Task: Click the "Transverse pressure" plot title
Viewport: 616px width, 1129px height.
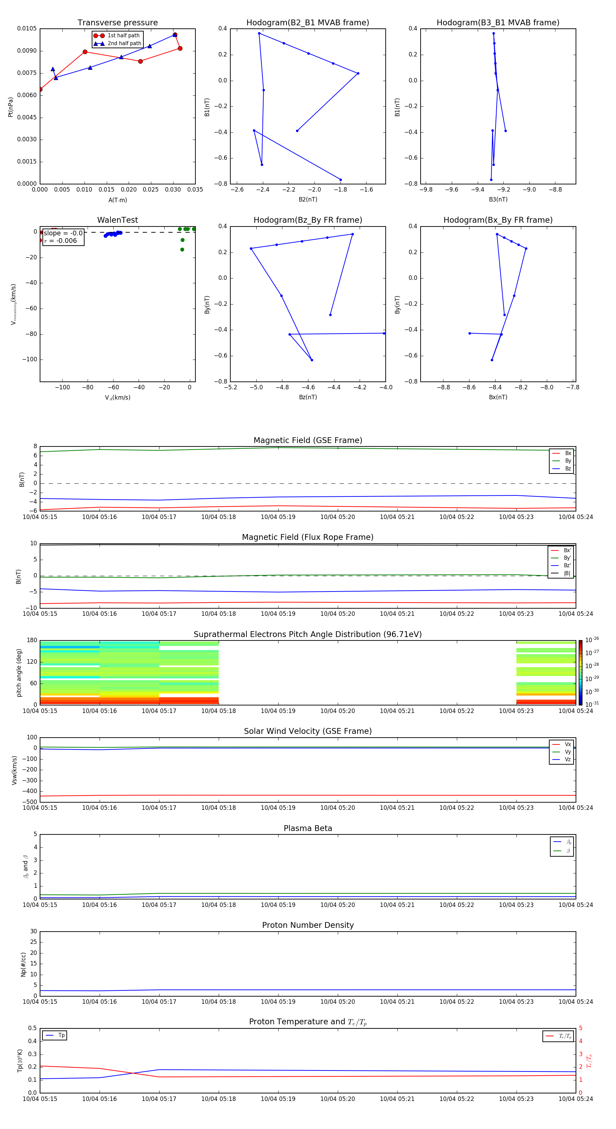Action: [x=117, y=23]
